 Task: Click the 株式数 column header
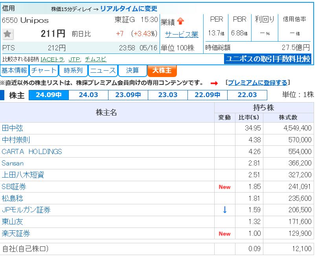288,117
